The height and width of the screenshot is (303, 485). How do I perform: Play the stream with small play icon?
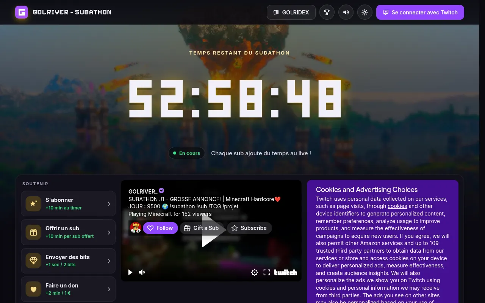click(x=130, y=272)
